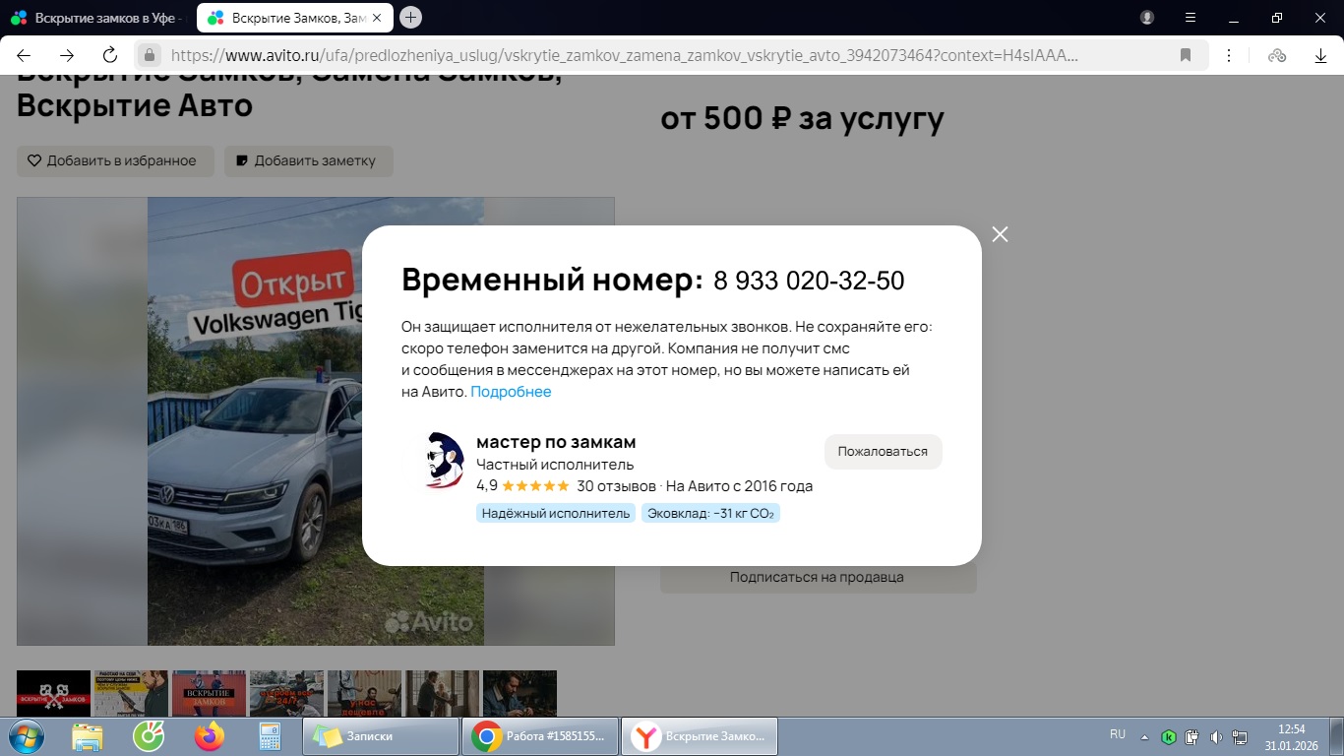Screen dimensions: 1344x756
Task: Open the browser hamburger menu
Action: point(1191,18)
